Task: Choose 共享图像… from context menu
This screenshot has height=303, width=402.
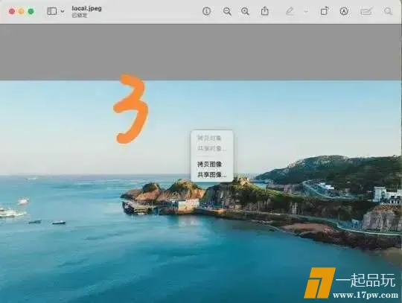Action: 211,175
